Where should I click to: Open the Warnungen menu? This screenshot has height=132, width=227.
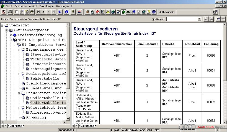click(x=62, y=6)
